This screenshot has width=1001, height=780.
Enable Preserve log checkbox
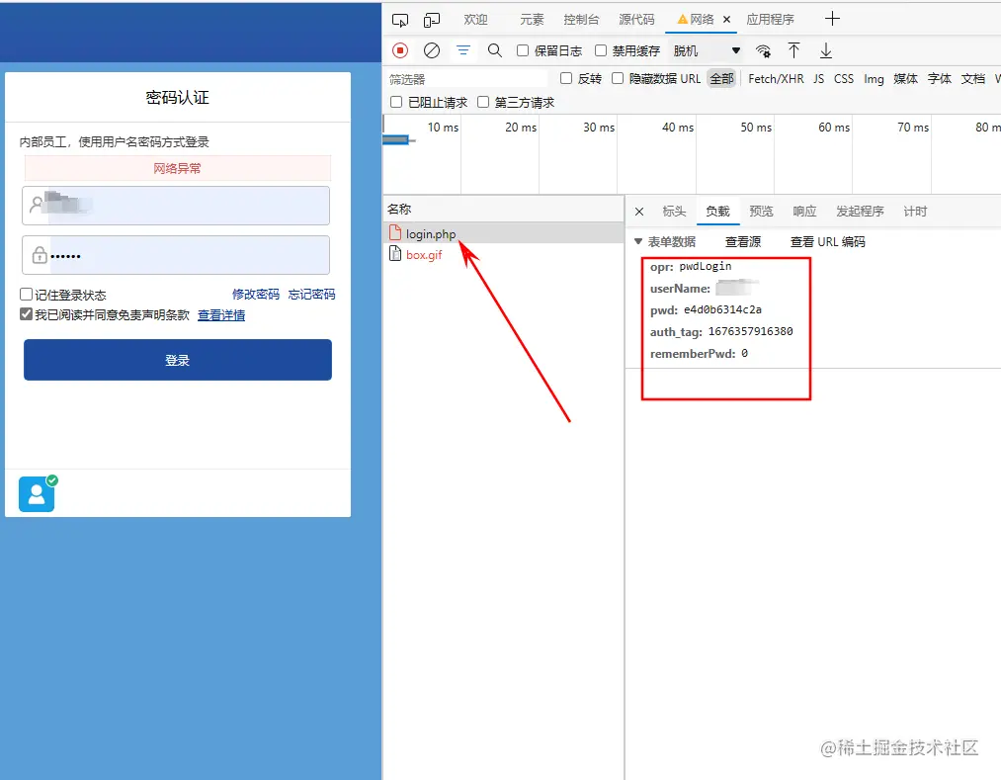522,50
